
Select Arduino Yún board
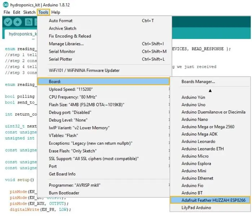[x=210, y=98]
